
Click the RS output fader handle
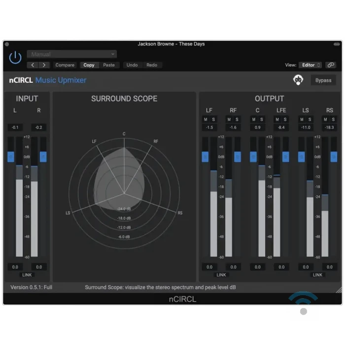334,157
